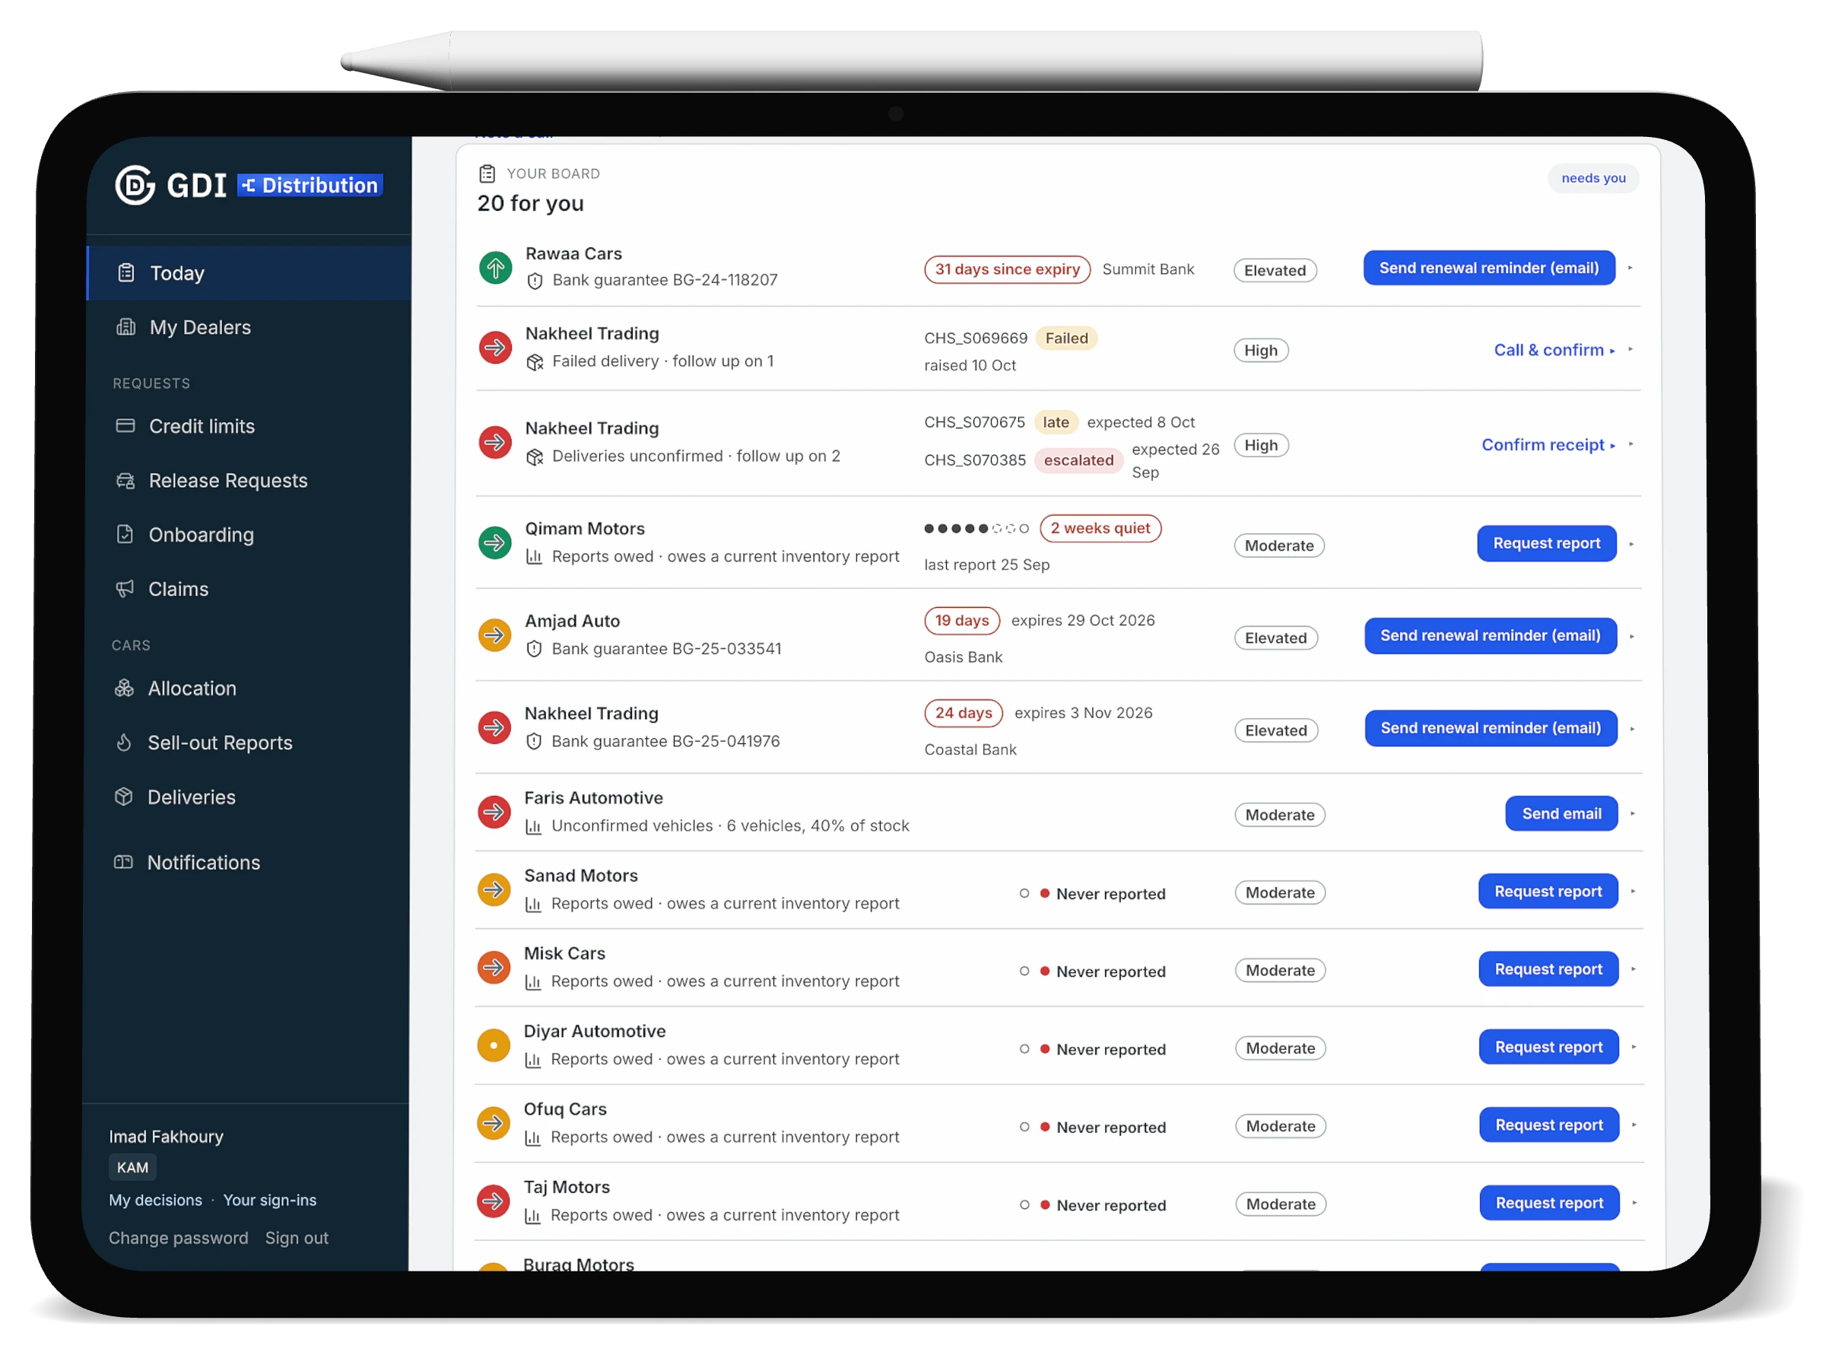Open My decisions link
The width and height of the screenshot is (1832, 1355).
click(x=156, y=1200)
